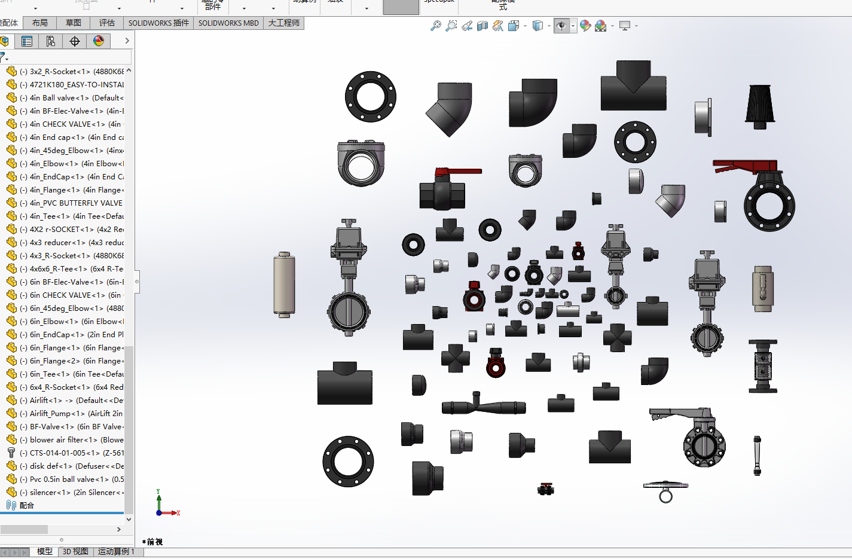Click the 6in_Elbow<1> component icon
Viewport: 852px width, 559px height.
[x=11, y=321]
